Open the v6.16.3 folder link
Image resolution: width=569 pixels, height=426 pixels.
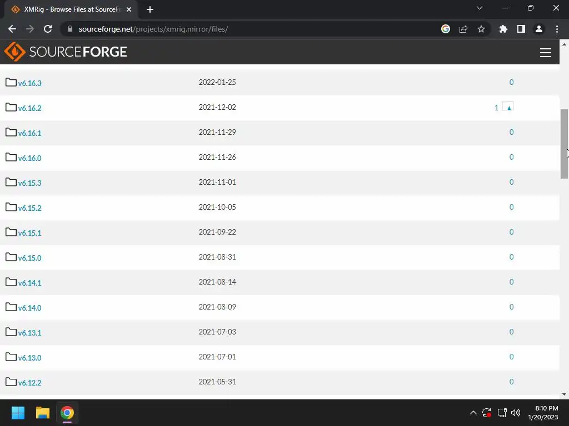point(30,83)
